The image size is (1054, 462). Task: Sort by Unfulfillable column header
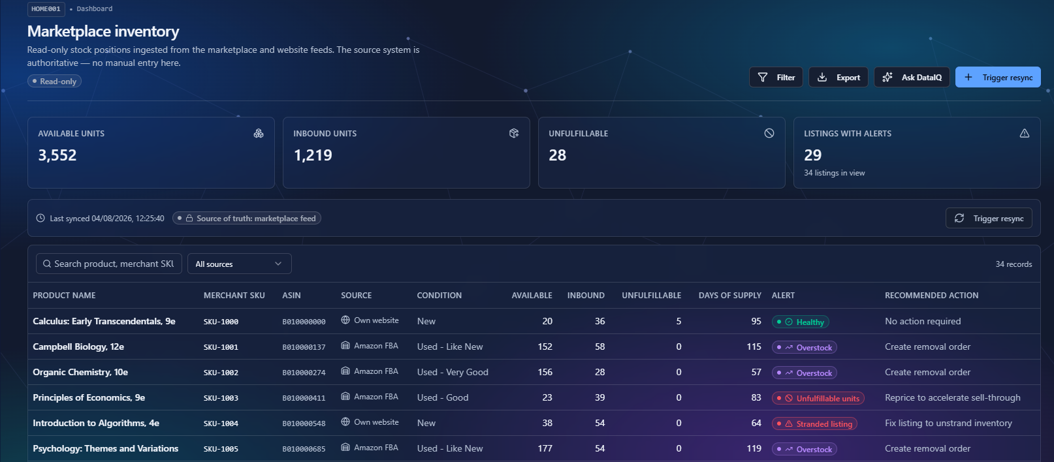pos(651,296)
